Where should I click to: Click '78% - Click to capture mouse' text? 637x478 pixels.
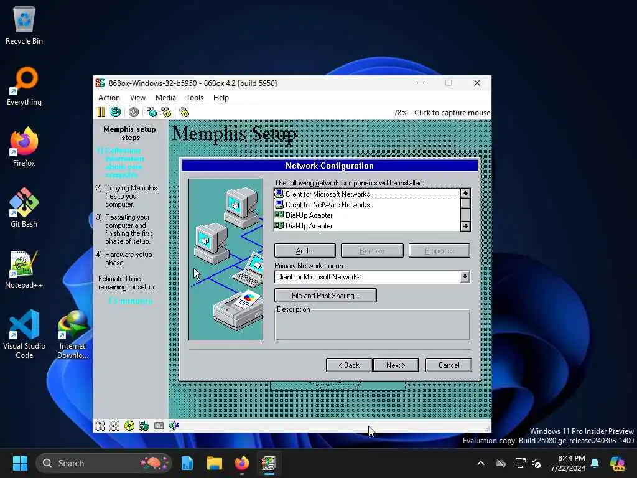(442, 113)
